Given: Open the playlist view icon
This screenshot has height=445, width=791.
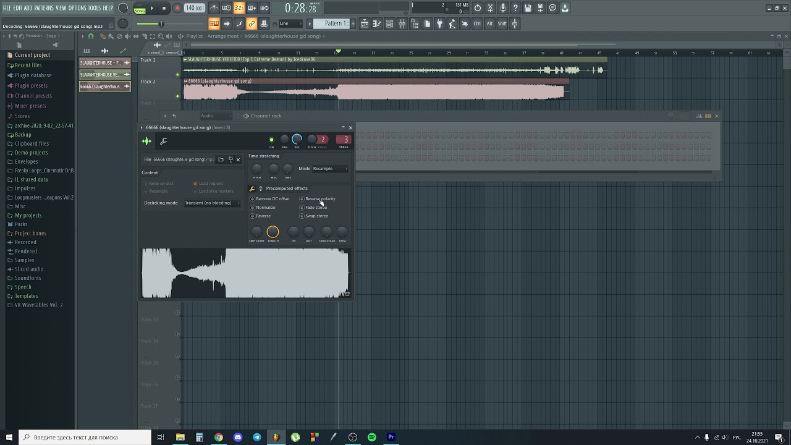Looking at the screenshot, I should coord(365,23).
